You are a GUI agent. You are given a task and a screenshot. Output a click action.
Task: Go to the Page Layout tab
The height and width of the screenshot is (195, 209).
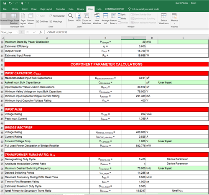click(46, 9)
